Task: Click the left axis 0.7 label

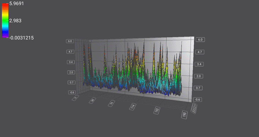Action: (x=72, y=82)
